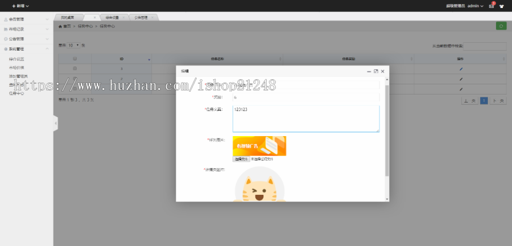The width and height of the screenshot is (512, 246).
Task: Collapse the left sidebar handle
Action: (x=55, y=122)
